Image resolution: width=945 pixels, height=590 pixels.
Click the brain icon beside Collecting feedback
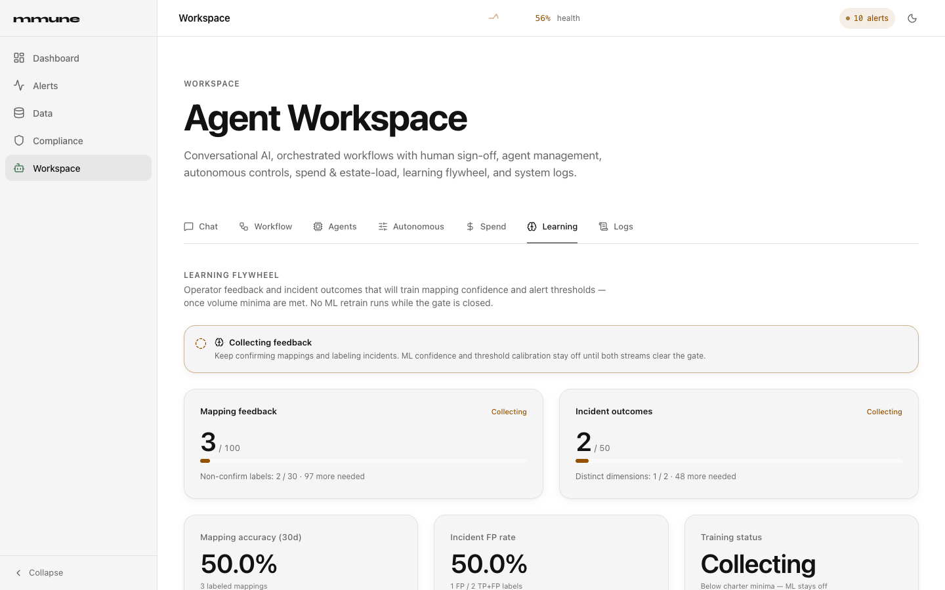[219, 342]
